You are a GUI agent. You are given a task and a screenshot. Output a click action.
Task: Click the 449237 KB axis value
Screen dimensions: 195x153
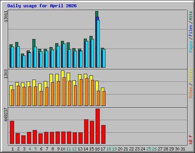pos(6,115)
